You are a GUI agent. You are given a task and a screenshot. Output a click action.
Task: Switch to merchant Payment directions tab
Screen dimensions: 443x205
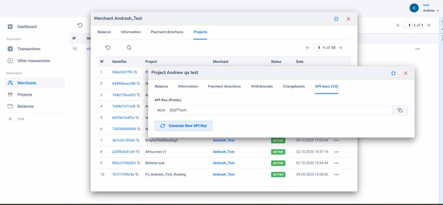[x=167, y=32]
